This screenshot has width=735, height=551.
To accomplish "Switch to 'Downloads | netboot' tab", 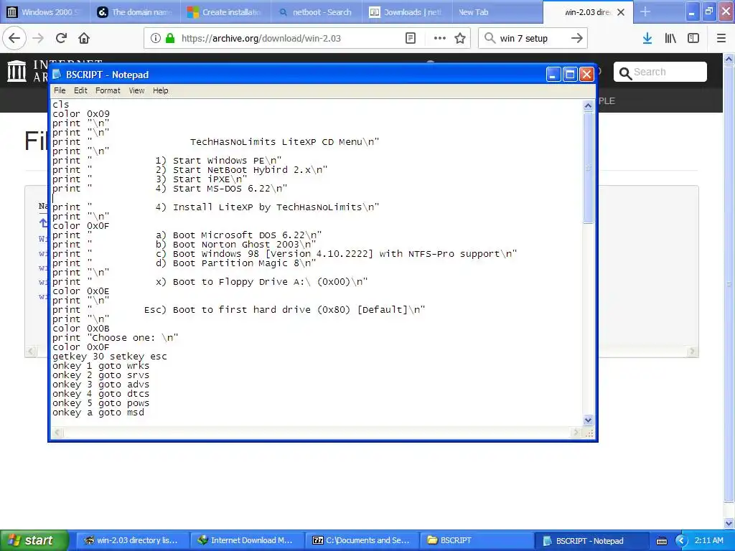I will (407, 11).
